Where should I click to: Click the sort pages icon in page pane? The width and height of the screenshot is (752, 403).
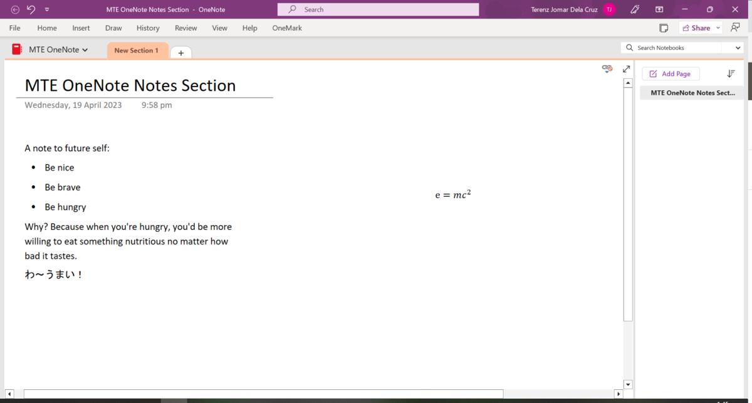point(730,73)
